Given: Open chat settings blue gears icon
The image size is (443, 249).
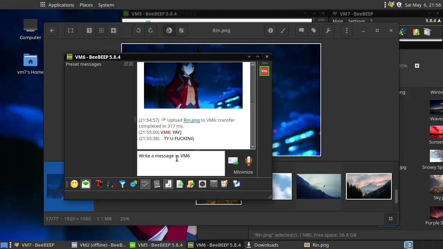Looking at the screenshot, I should (x=134, y=184).
